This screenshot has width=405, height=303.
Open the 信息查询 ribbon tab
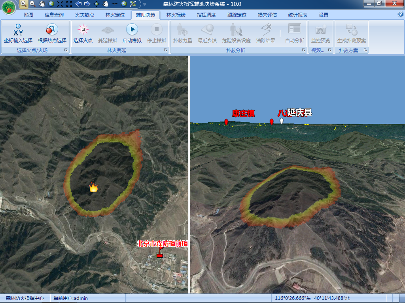tap(54, 15)
